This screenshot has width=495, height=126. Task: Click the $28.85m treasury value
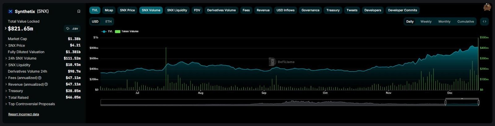[73, 91]
